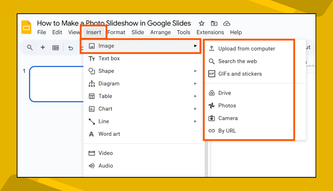Click the Move to folder icon
The image size is (333, 191).
[214, 23]
